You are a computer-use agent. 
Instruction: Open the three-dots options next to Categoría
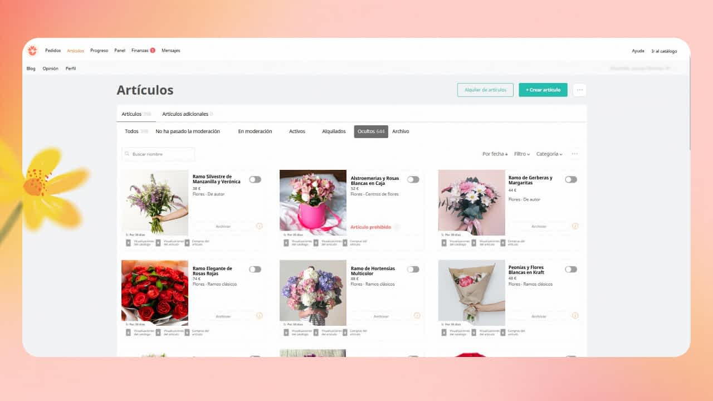click(x=575, y=154)
